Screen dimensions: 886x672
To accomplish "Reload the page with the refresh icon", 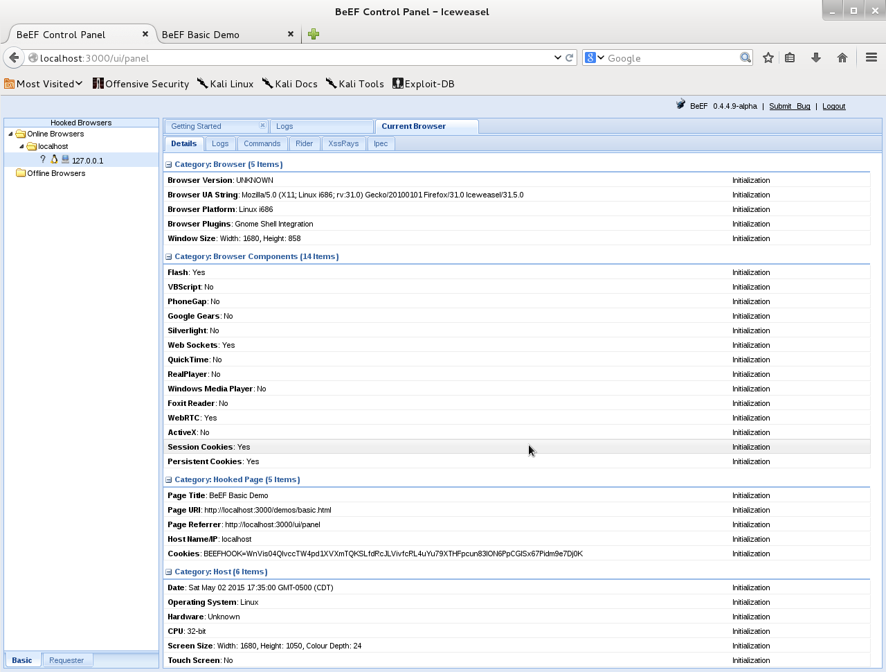I will (x=570, y=58).
